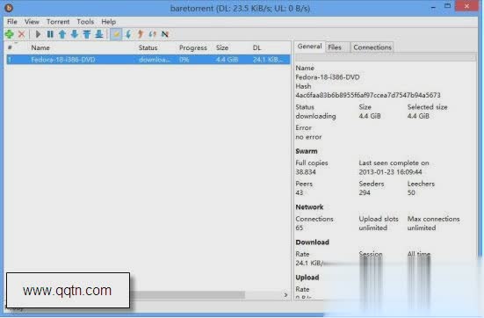Switch to the Files tab

(335, 47)
